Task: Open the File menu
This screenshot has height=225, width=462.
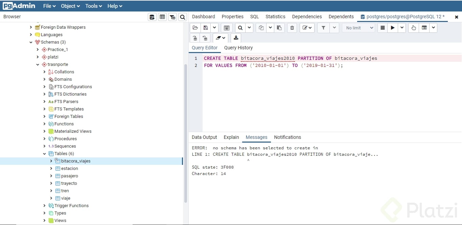Action: pos(49,6)
